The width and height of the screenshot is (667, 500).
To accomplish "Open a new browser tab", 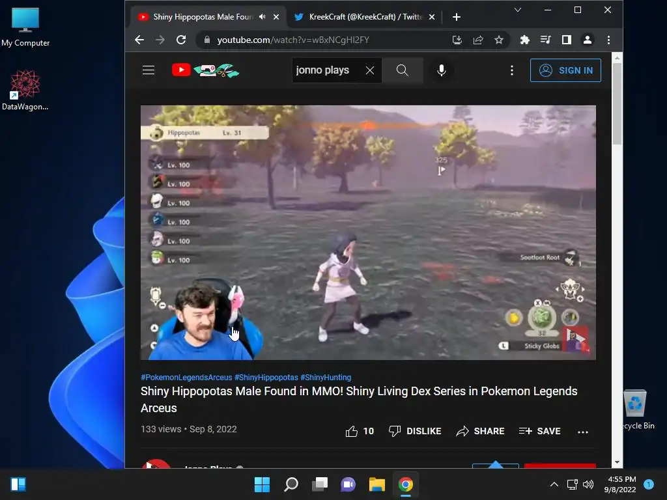I will click(x=457, y=17).
